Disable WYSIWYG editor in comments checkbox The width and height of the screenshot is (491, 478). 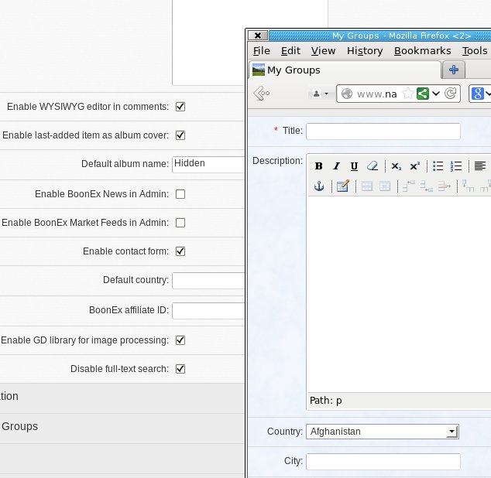tap(180, 107)
